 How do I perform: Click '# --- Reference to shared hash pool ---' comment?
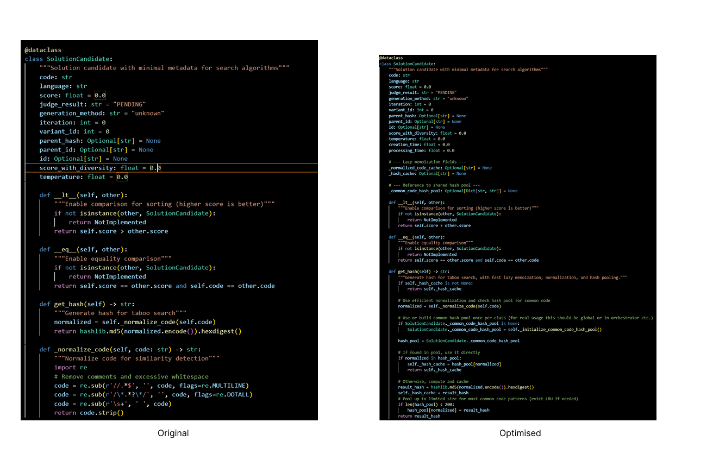coord(433,185)
